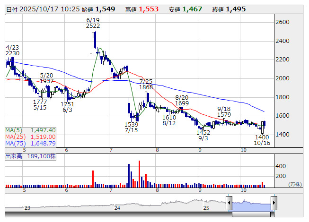
Task: Click the 1777 5/15 low label
Action: [x=40, y=104]
